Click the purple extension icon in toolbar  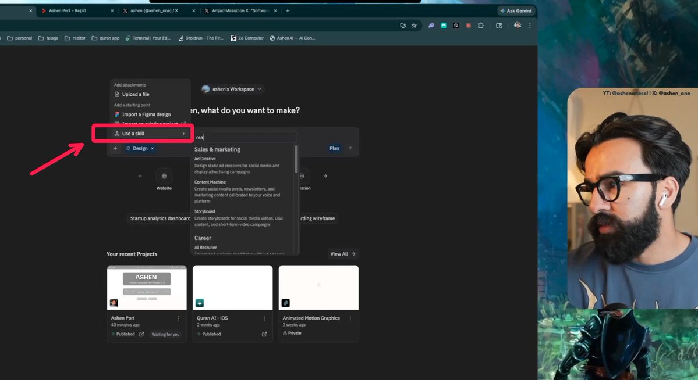tap(431, 26)
